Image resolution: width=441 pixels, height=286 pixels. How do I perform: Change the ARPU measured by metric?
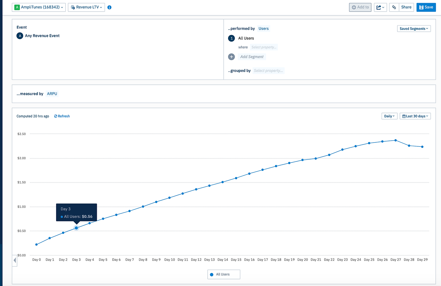(52, 94)
